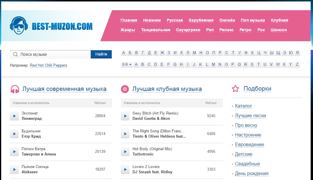Select Cyrillic letter Ж in the alphabet index
Screen dimensions: 313x180
tap(162, 53)
